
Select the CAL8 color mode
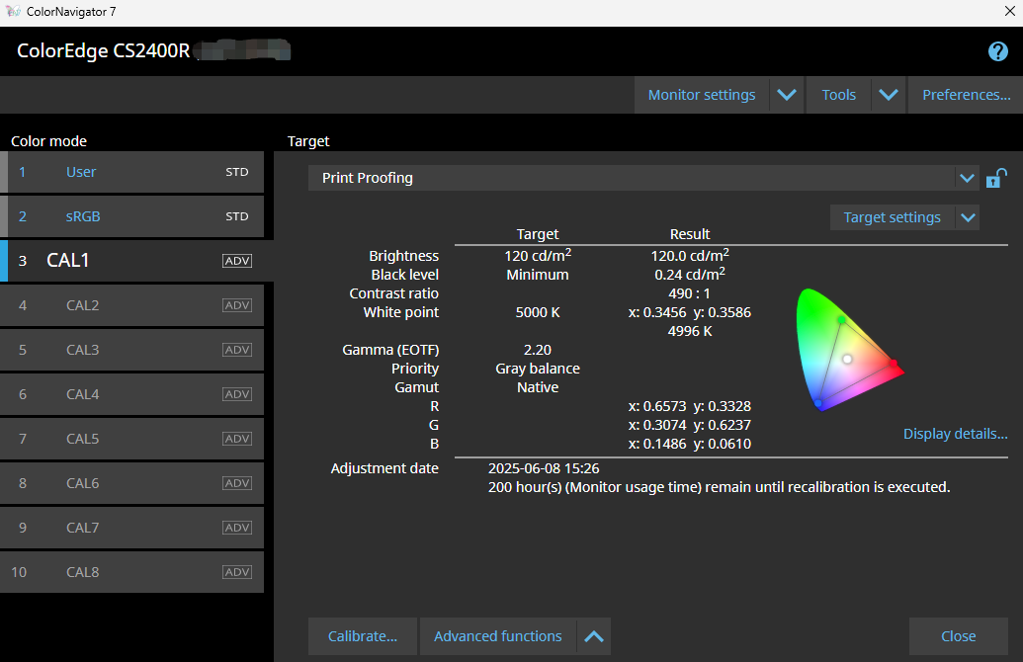tap(131, 572)
